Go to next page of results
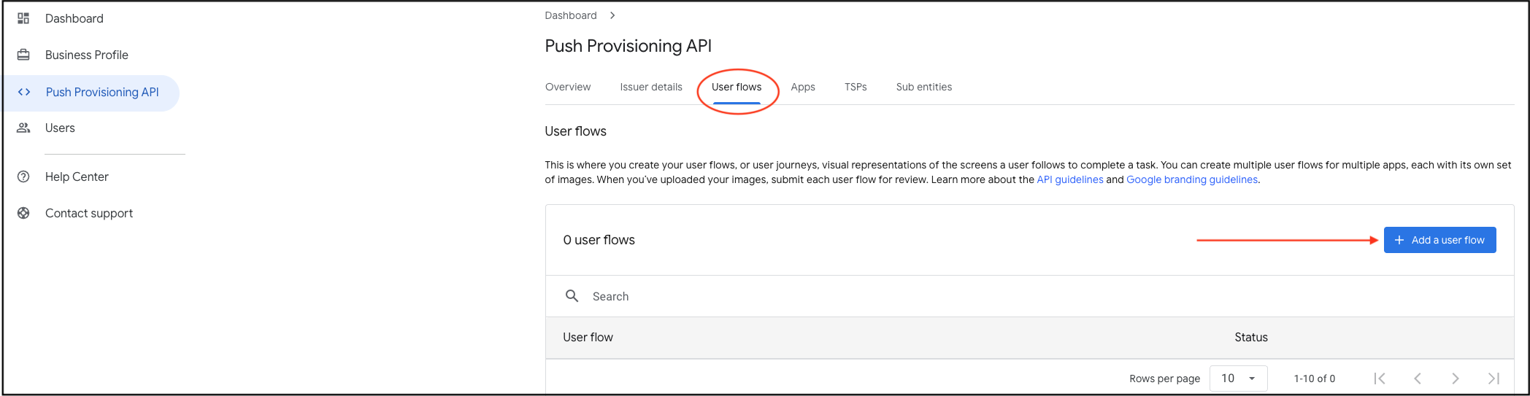This screenshot has width=1530, height=396. (1456, 378)
